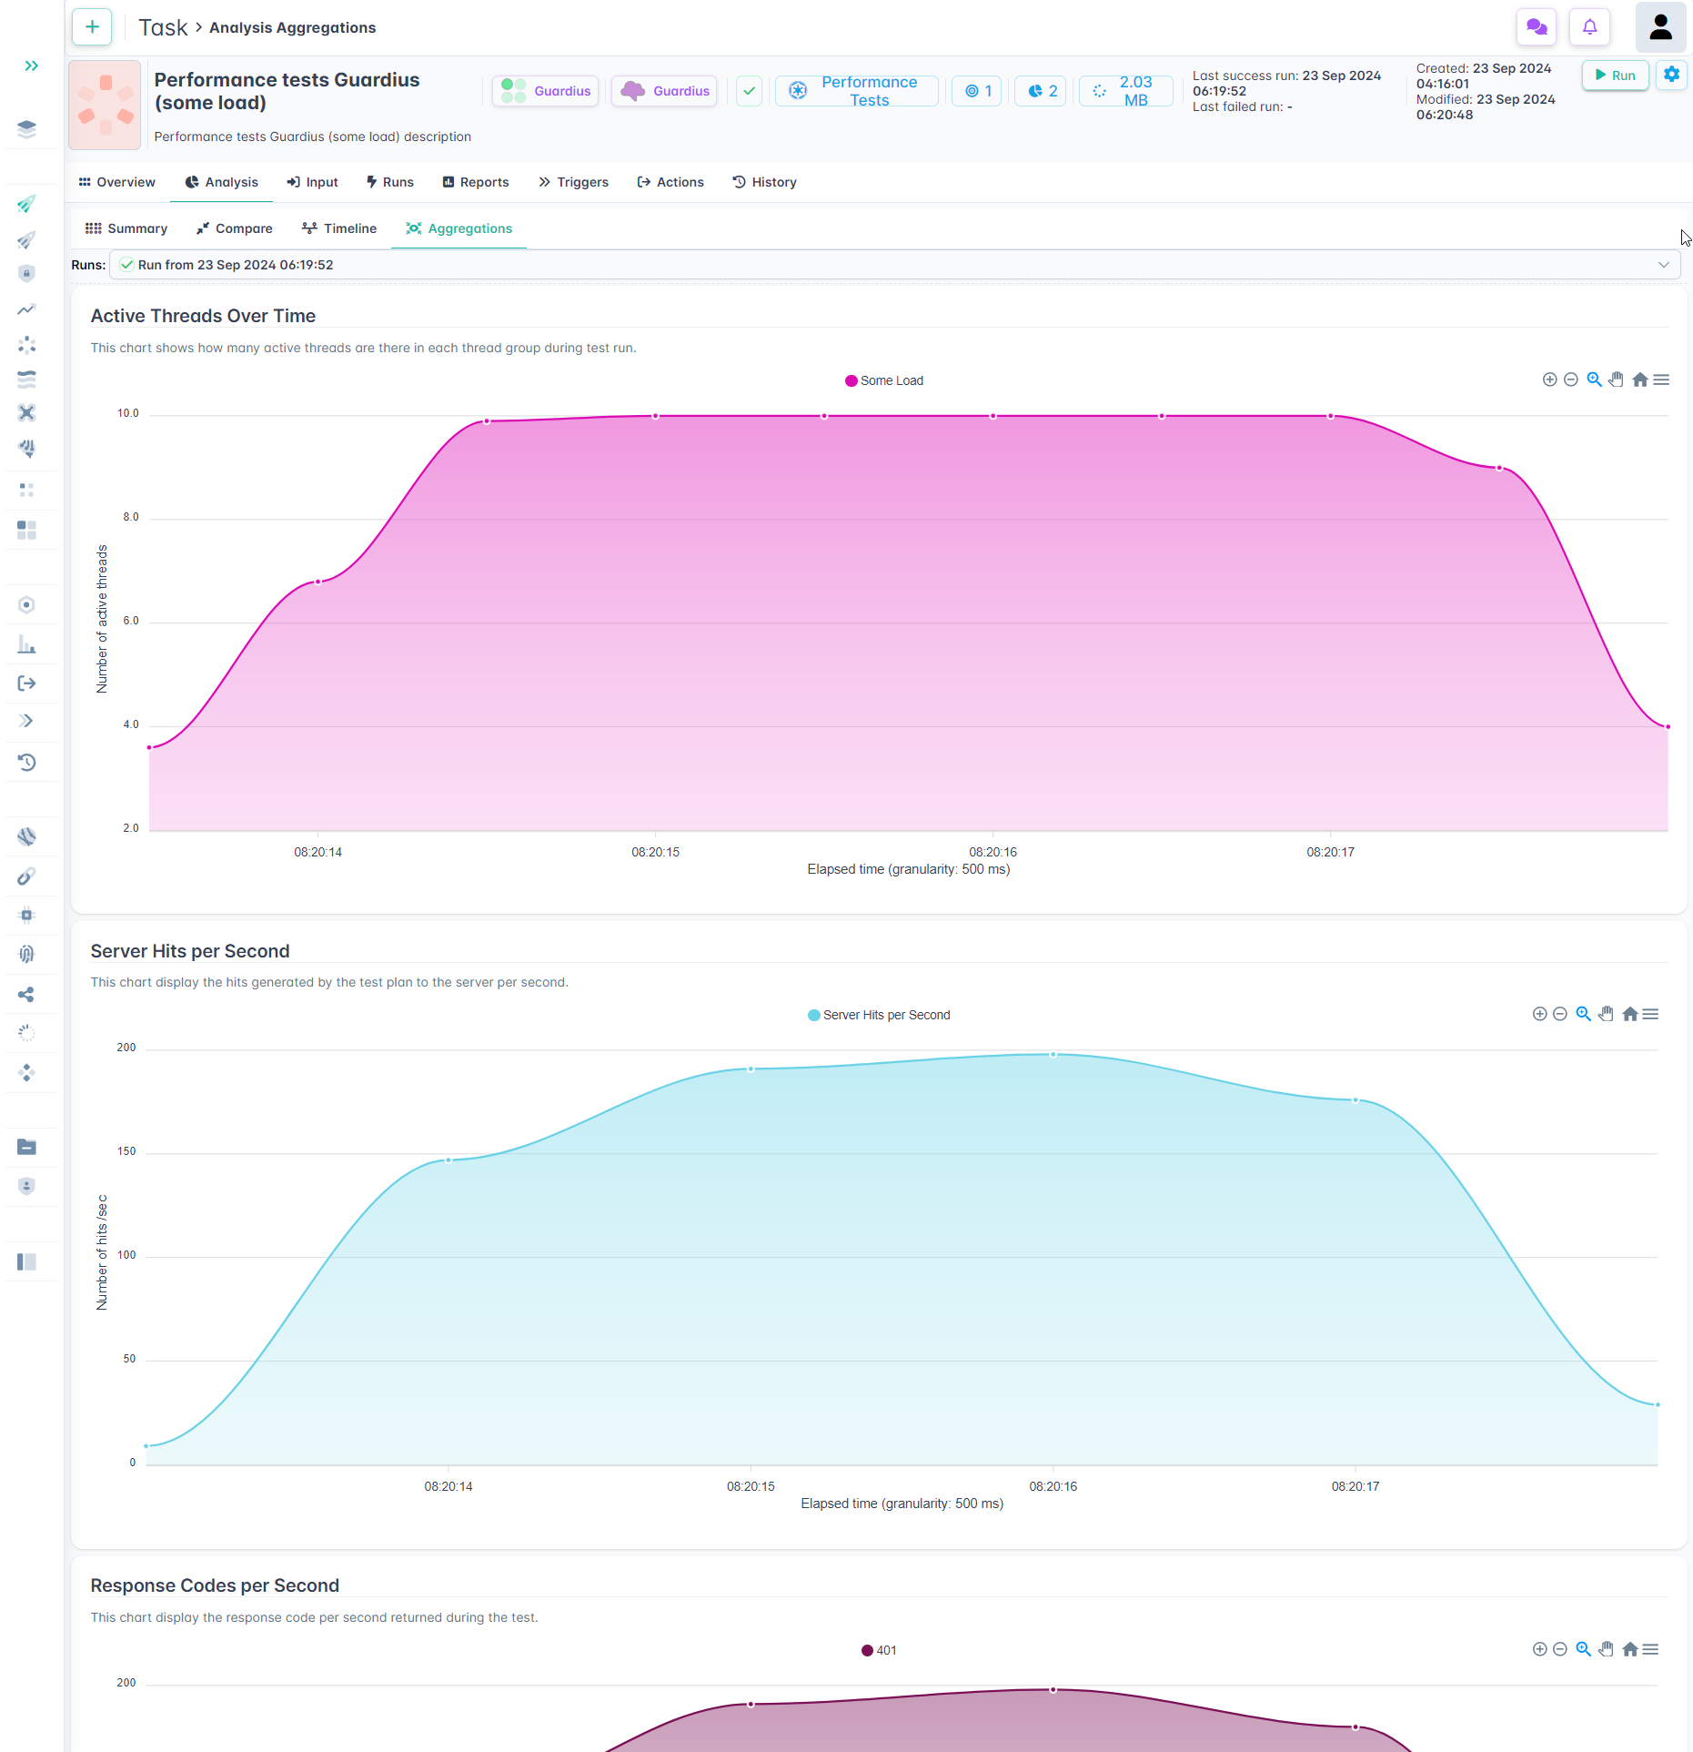Screen dimensions: 1693x1752
Task: Zoom in on Active Threads chart
Action: click(1549, 380)
